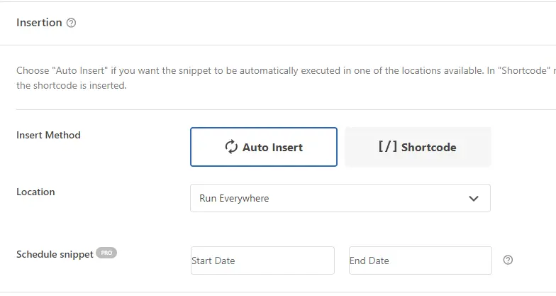
Task: Open the Location dropdown
Action: pos(340,198)
